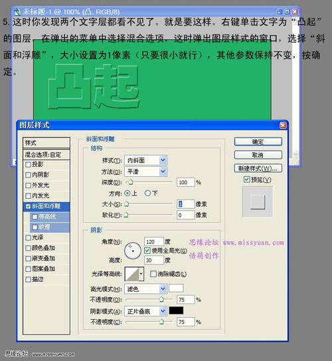
Task: Enable the 渐变叠加 checkbox
Action: point(28,259)
